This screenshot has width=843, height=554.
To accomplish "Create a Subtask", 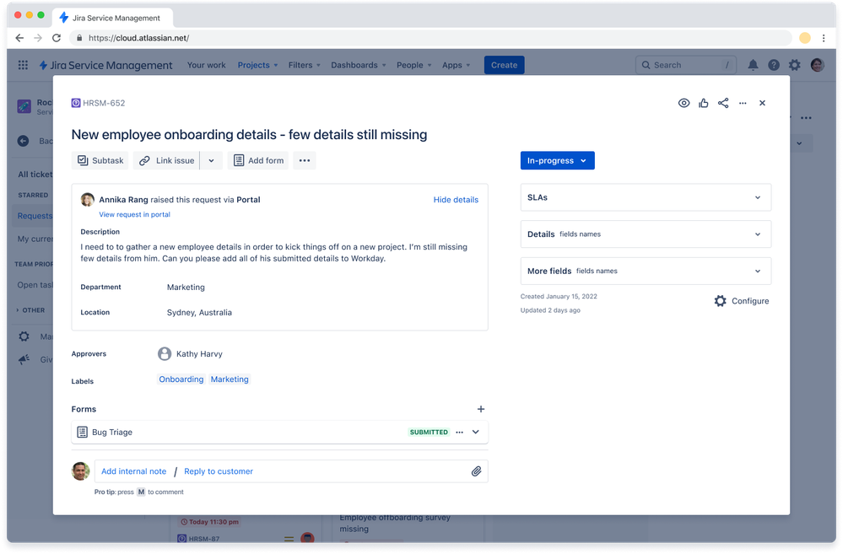I will pyautogui.click(x=100, y=161).
